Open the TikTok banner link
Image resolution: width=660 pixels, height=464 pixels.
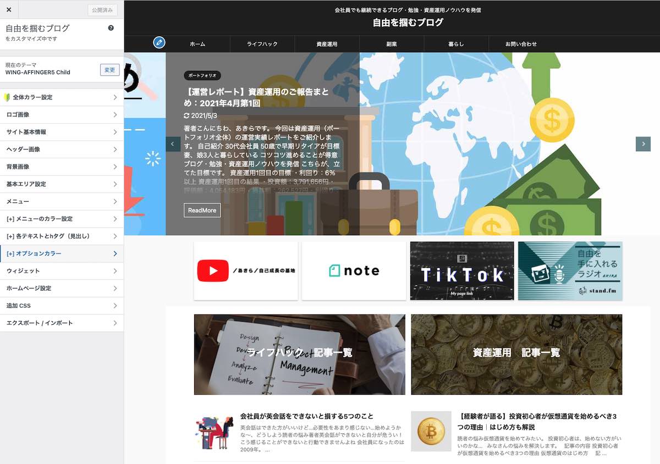coord(462,270)
